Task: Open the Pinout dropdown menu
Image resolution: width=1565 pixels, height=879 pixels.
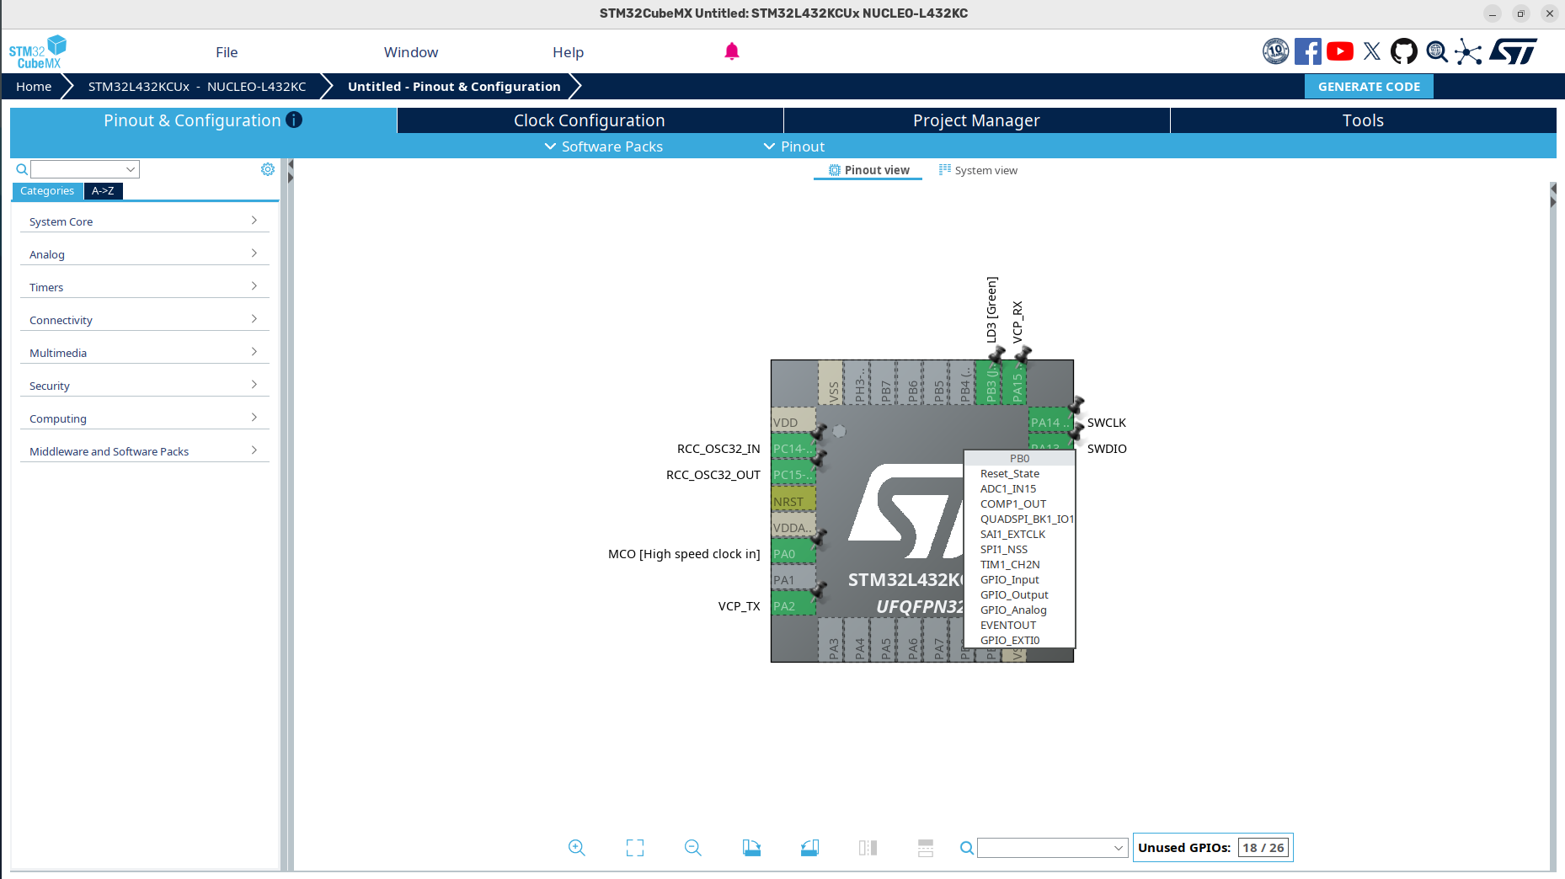Action: tap(793, 146)
